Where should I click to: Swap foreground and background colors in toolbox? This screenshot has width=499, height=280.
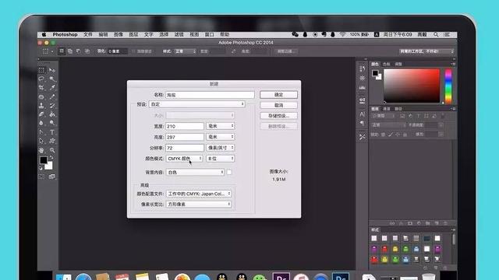pos(51,157)
